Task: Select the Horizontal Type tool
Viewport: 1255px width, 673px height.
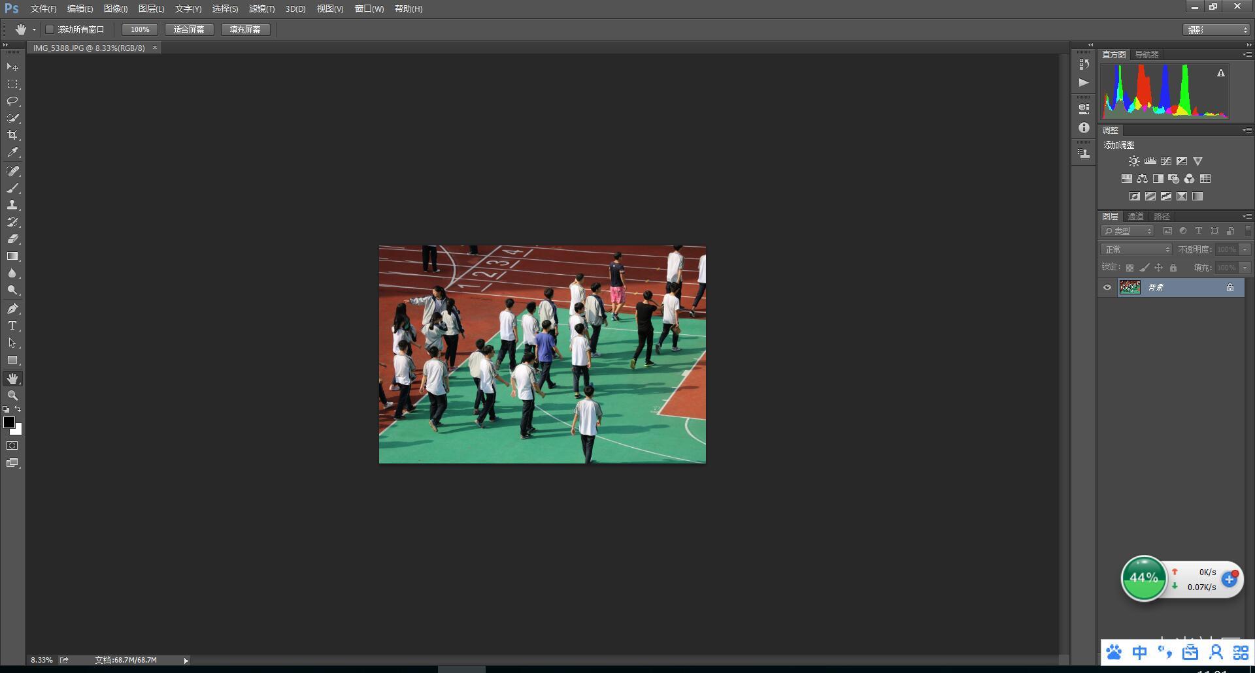Action: 12,326
